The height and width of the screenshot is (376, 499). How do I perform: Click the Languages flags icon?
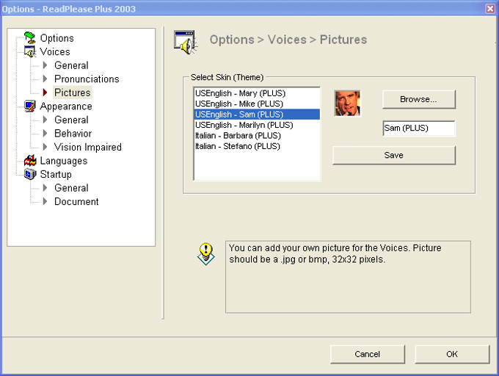coord(30,160)
